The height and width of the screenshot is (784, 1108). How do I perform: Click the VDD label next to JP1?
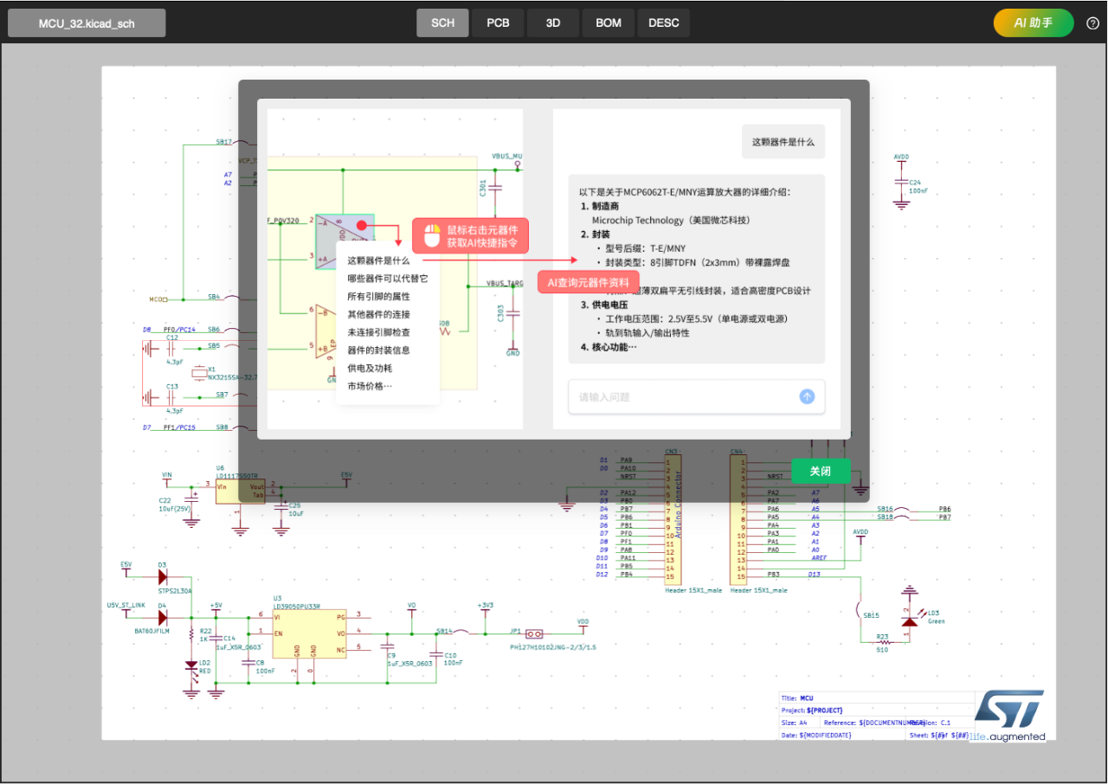(x=583, y=621)
